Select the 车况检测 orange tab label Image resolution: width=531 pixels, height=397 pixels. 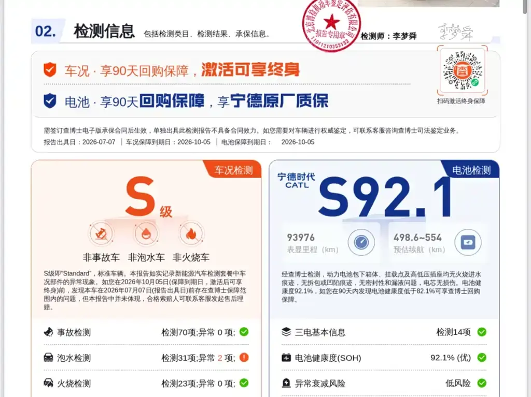click(x=233, y=170)
